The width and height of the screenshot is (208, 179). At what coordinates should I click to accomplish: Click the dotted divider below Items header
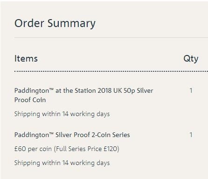coord(111,71)
